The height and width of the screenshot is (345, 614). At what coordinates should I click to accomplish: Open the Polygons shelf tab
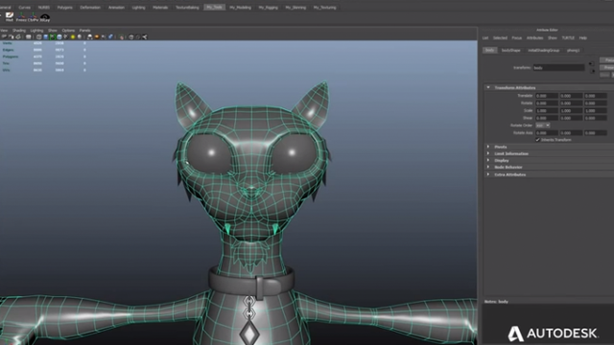64,7
